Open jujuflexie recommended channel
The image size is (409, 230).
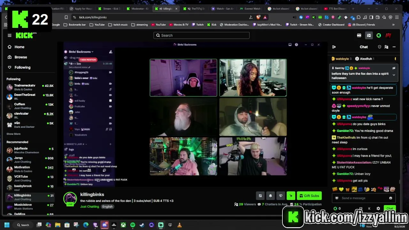pyautogui.click(x=30, y=150)
